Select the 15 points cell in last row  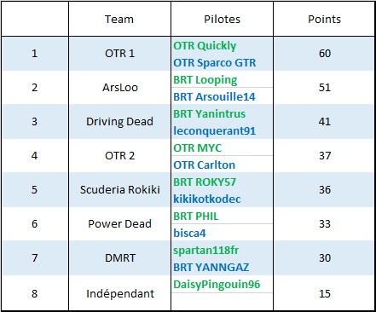coord(324,293)
